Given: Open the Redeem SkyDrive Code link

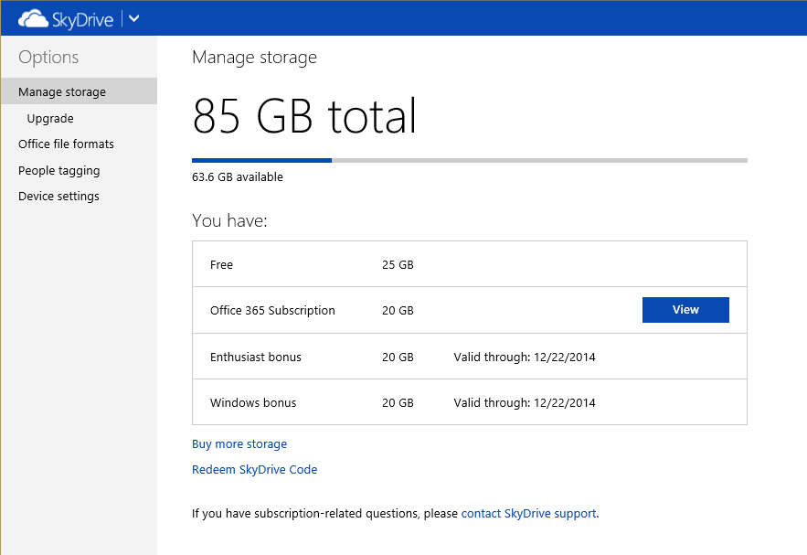Looking at the screenshot, I should point(254,470).
